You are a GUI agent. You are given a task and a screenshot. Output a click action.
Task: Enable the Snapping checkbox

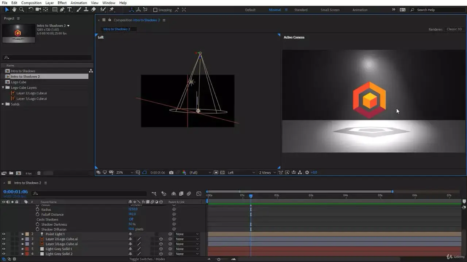coord(155,10)
